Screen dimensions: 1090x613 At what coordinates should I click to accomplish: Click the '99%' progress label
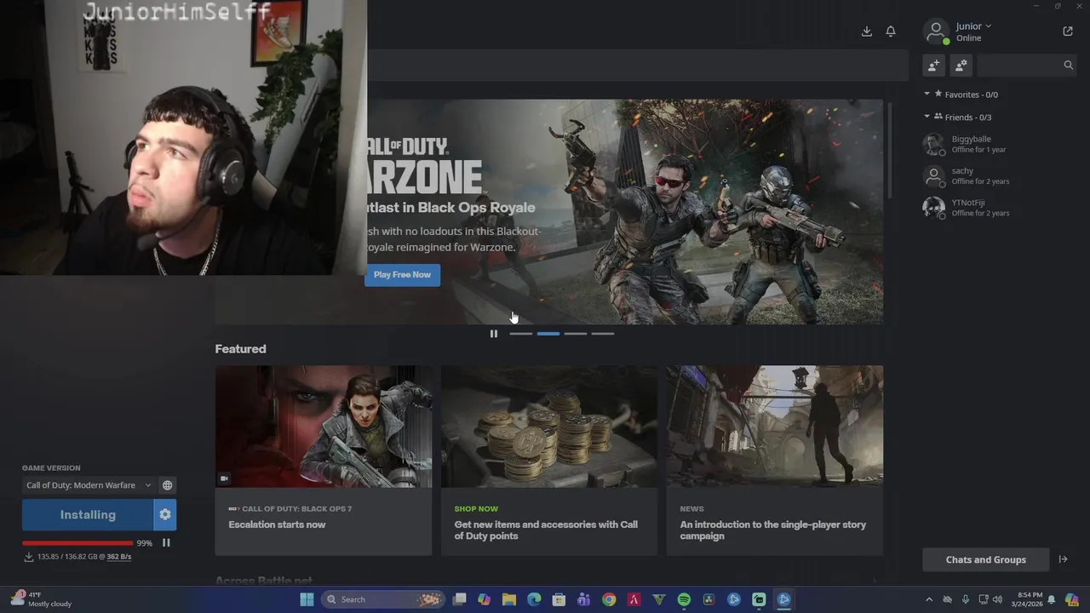(145, 543)
